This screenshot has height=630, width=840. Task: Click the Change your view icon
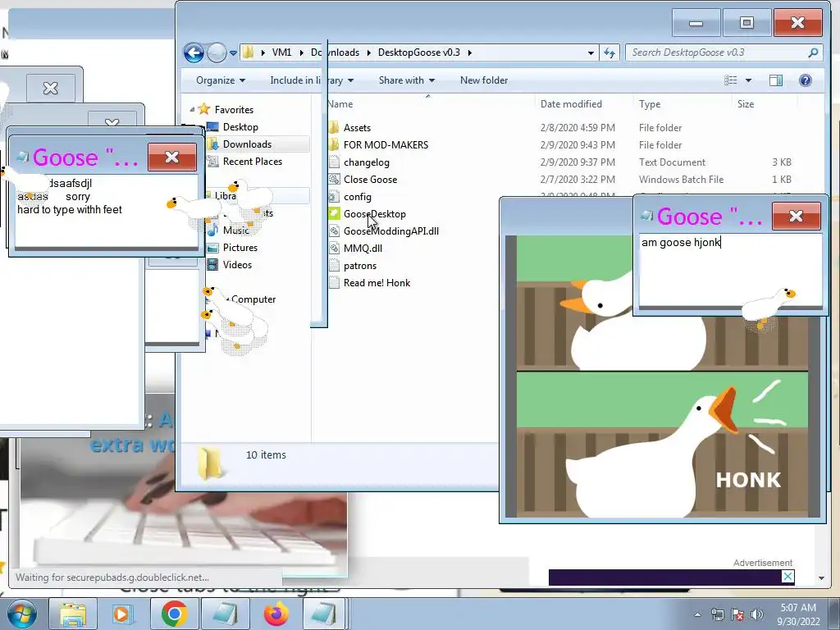731,80
